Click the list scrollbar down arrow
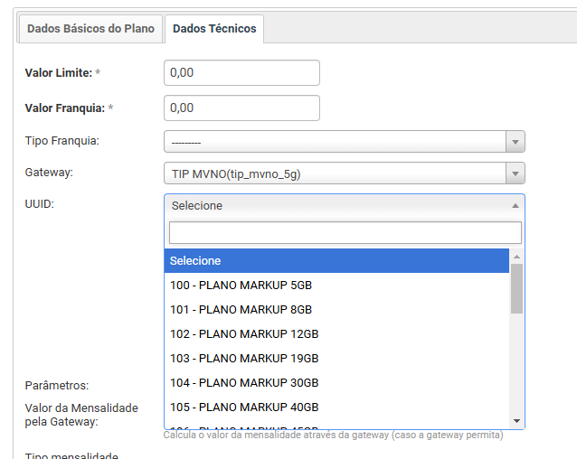577x459 pixels. [x=516, y=421]
